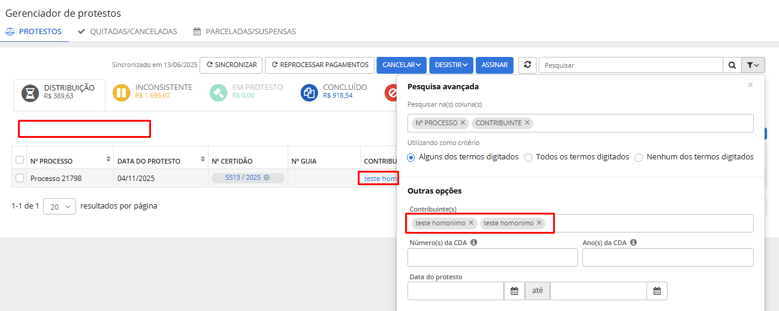Click the hourglass DISTRIBUIÇÃO icon
Screen dimensions: 779x311
pyautogui.click(x=30, y=93)
